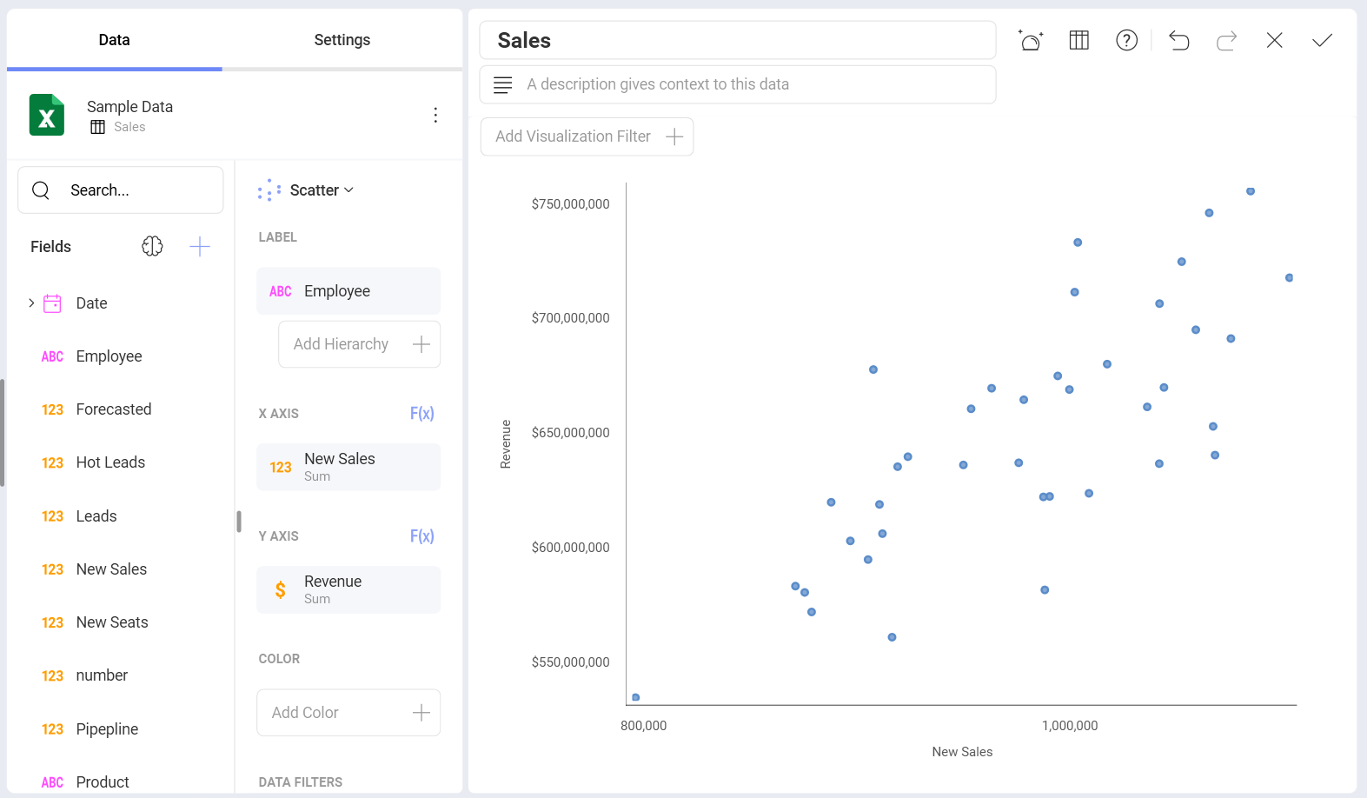
Task: Expand the Date field chevron
Action: click(x=31, y=303)
